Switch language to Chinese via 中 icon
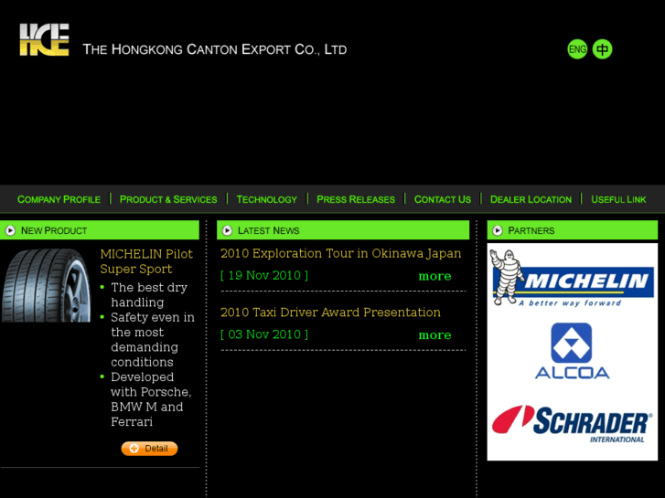 tap(602, 49)
